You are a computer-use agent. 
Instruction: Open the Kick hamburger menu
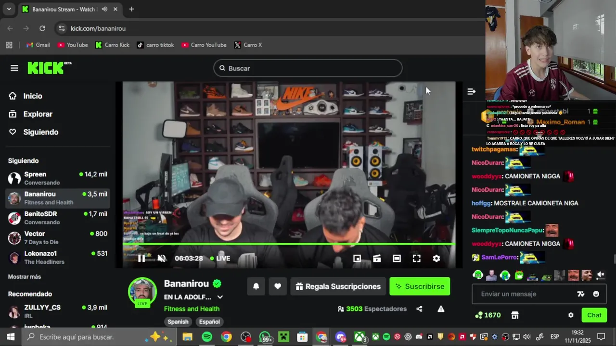point(14,68)
